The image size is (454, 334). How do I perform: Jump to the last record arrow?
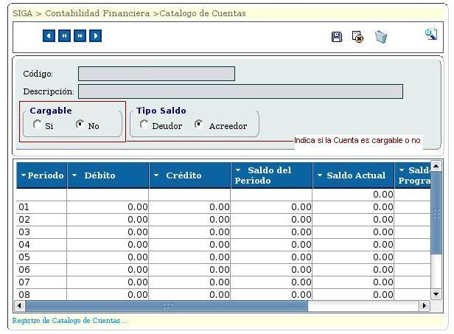click(x=95, y=36)
